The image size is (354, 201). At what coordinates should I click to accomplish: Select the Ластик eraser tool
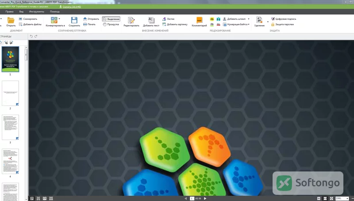point(169,19)
